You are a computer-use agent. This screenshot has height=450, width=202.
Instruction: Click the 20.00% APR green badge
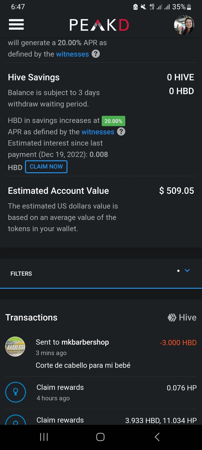tap(113, 121)
